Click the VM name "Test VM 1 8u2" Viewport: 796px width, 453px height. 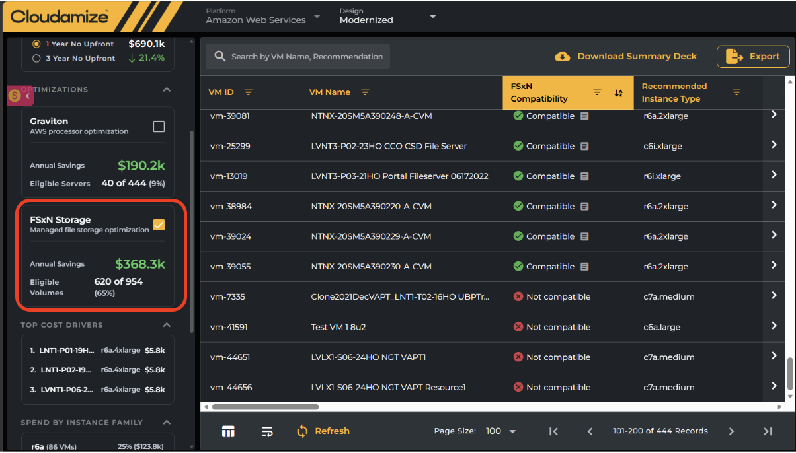(338, 327)
